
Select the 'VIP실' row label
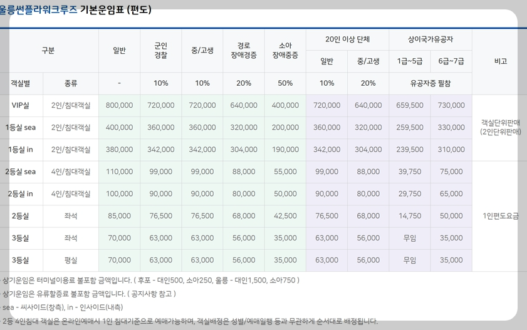click(21, 105)
